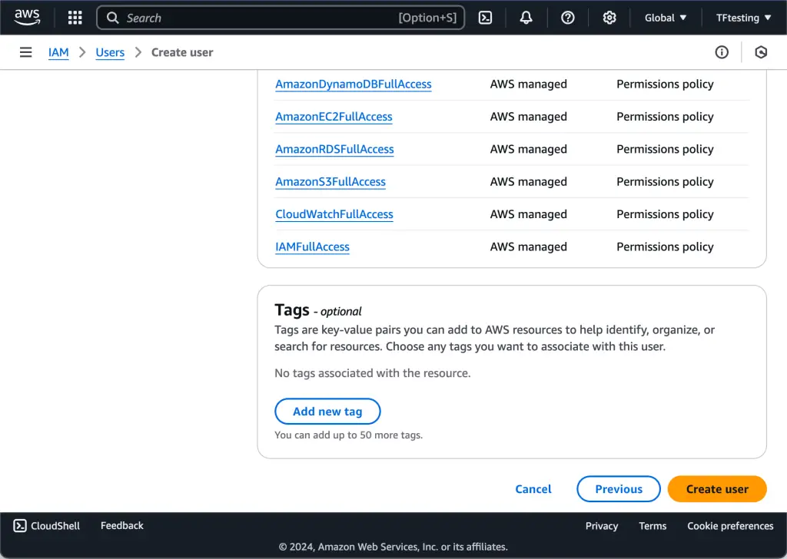Click the AWS home logo
The height and width of the screenshot is (559, 787).
tap(27, 17)
